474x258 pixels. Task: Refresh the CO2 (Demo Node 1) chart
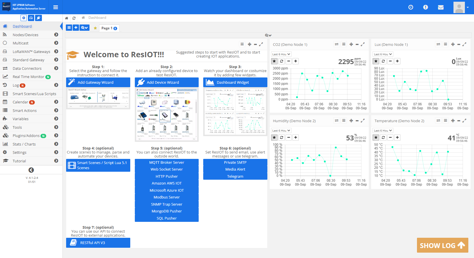(x=282, y=61)
